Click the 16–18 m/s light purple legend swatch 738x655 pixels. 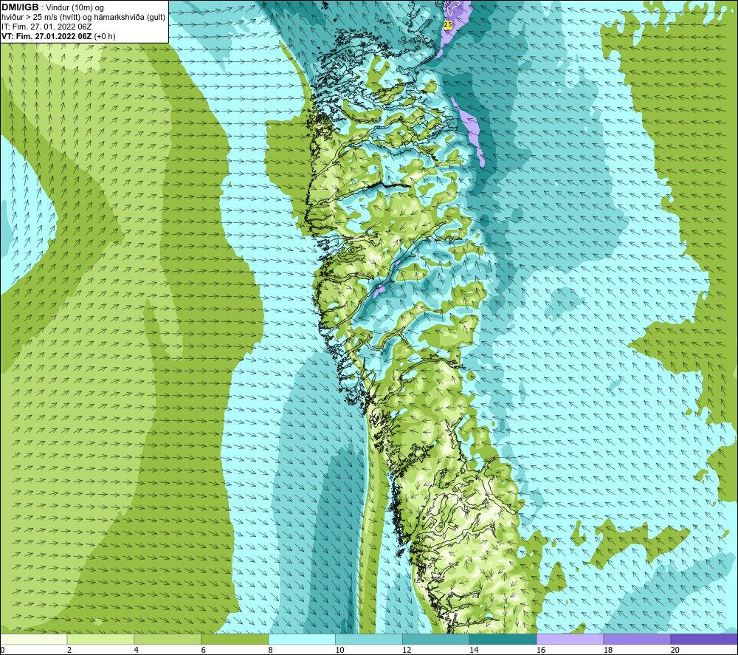tap(570, 639)
